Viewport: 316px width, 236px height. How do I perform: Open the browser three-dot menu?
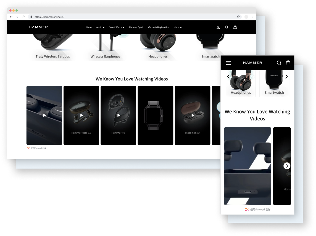point(252,17)
